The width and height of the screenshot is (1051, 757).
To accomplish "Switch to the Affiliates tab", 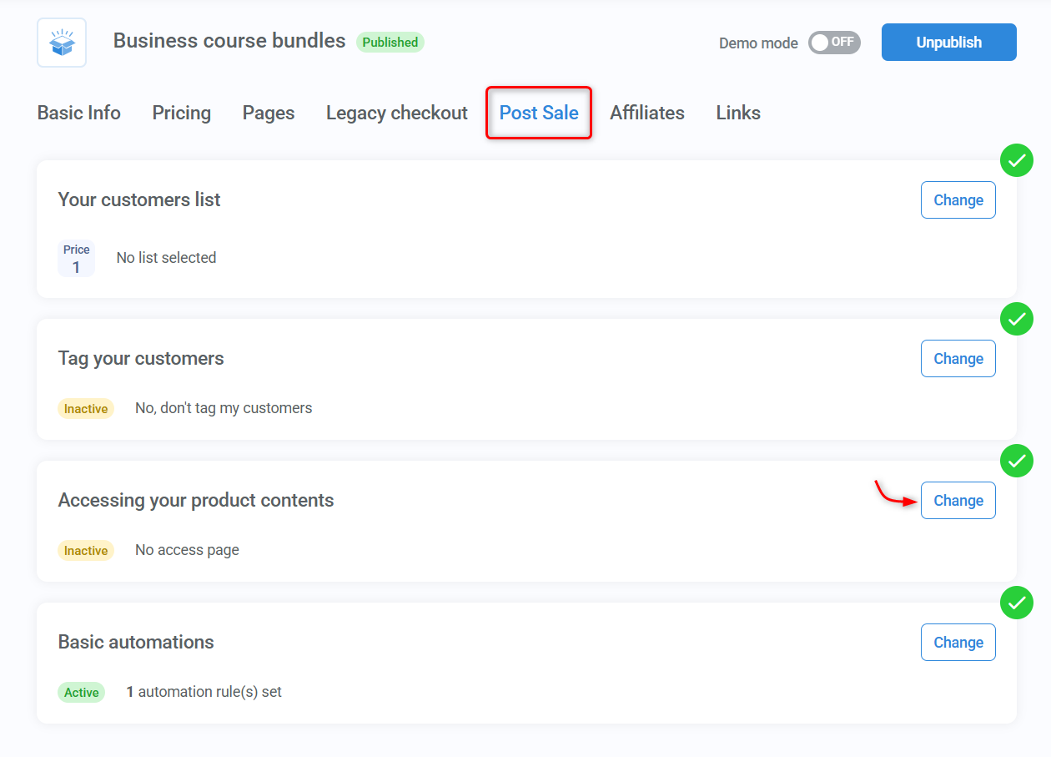I will tap(647, 113).
